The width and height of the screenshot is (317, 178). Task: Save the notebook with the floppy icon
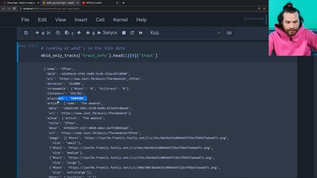(26, 33)
